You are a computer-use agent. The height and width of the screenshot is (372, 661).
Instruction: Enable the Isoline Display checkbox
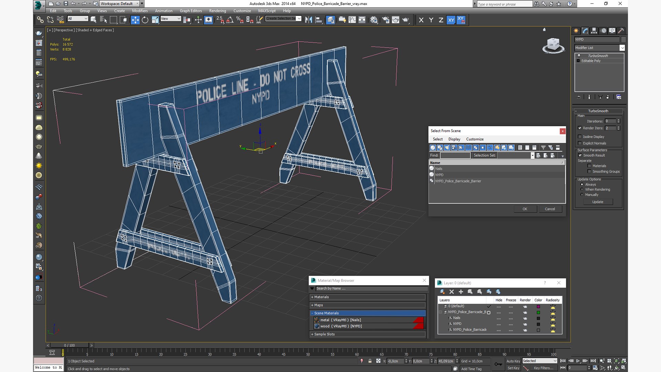point(580,137)
